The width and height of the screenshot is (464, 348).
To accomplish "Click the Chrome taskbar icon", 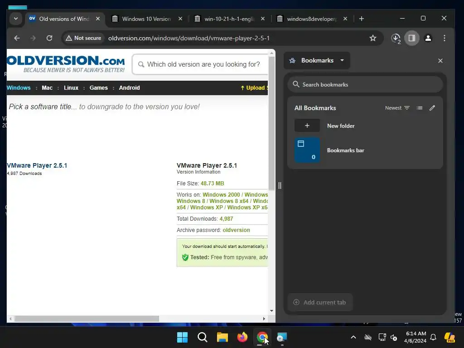I will 262,337.
